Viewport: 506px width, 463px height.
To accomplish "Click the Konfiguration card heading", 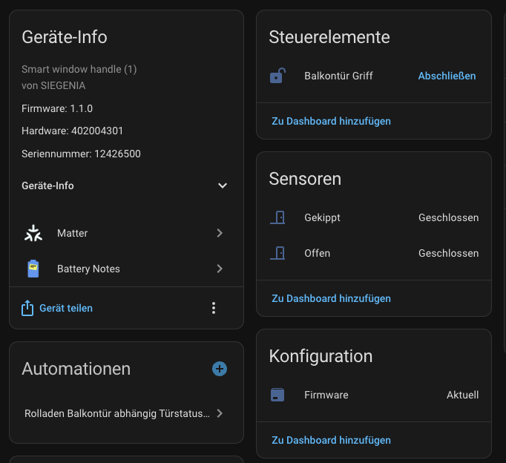I will pos(321,356).
